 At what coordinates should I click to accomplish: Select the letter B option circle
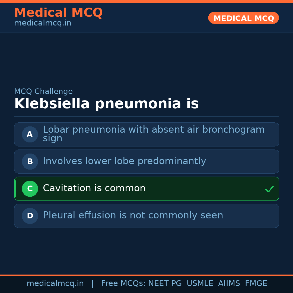pos(30,161)
